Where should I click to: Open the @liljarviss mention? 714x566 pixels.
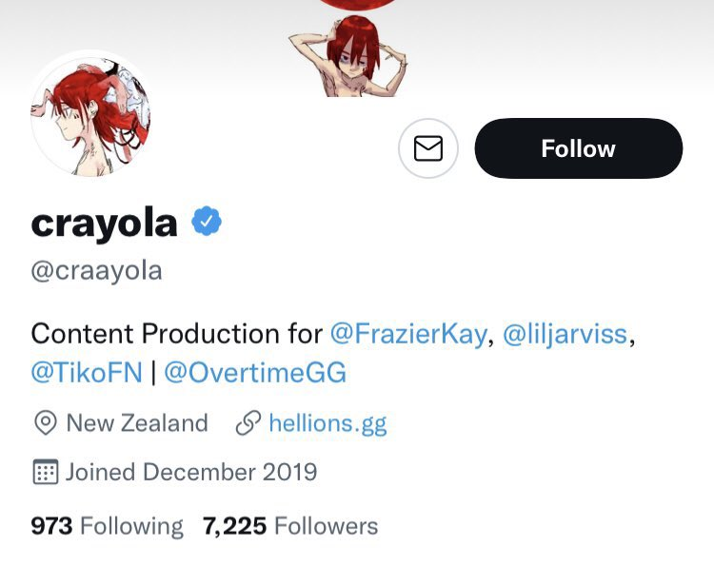(565, 334)
